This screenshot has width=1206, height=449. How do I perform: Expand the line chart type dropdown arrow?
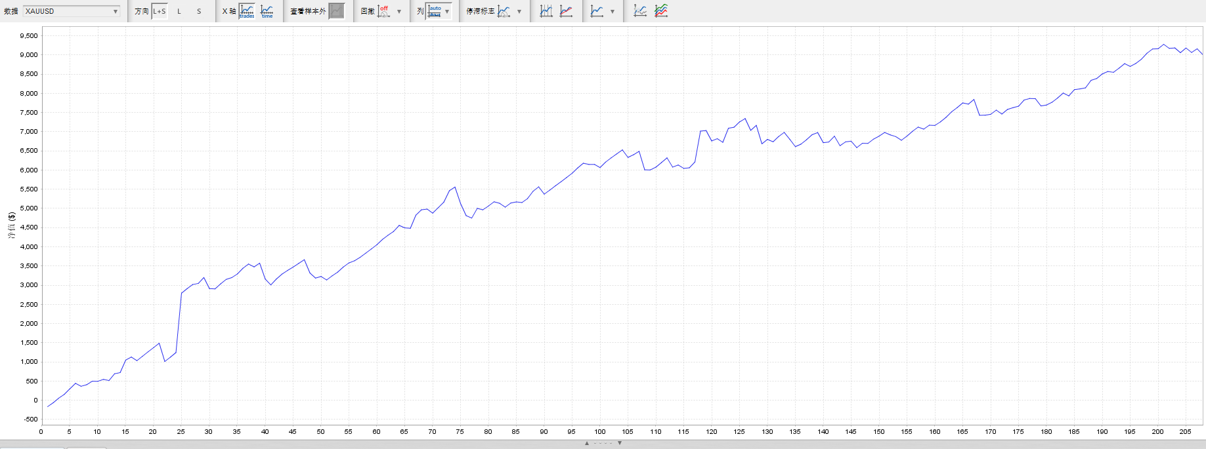pyautogui.click(x=613, y=11)
